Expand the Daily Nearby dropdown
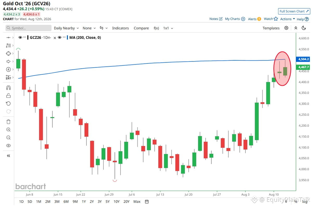Viewport: 312px width, 206px height. click(66, 28)
